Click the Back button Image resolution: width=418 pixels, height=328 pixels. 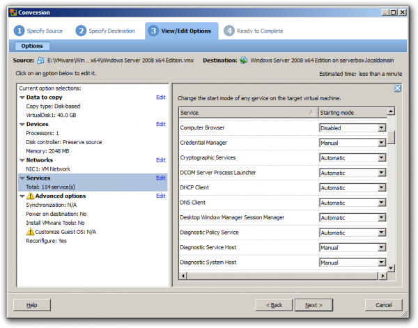[x=274, y=305]
